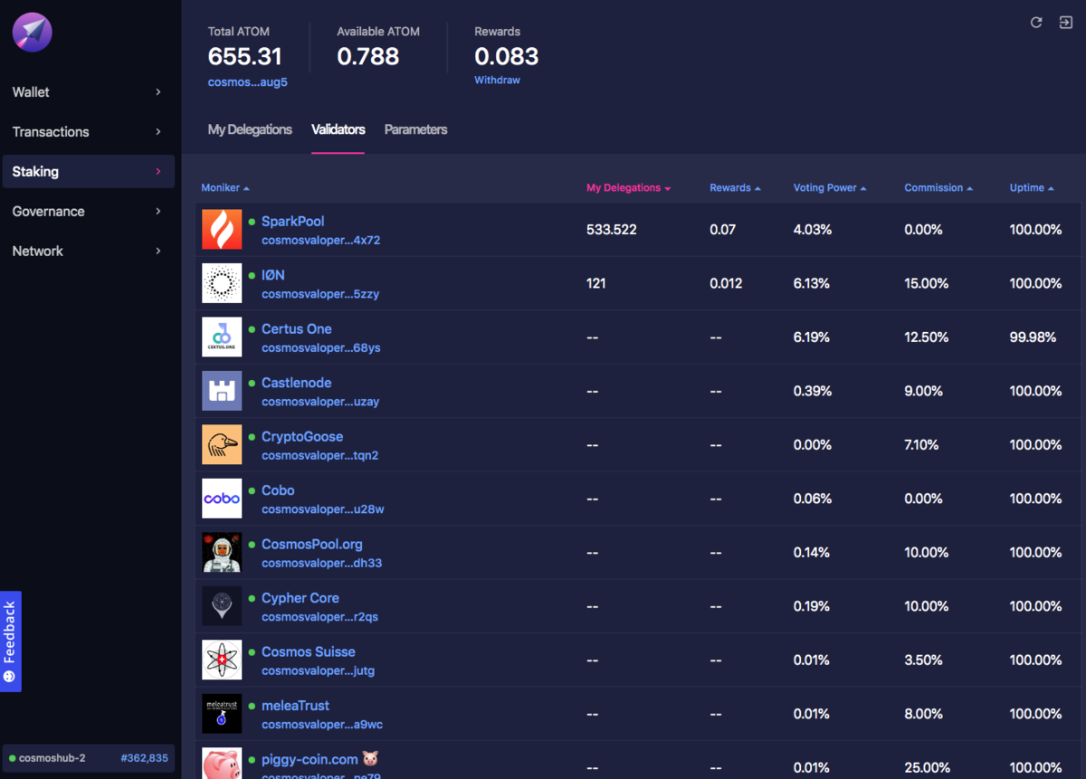Image resolution: width=1086 pixels, height=779 pixels.
Task: Open the CryptoGoose validator name
Action: (302, 437)
